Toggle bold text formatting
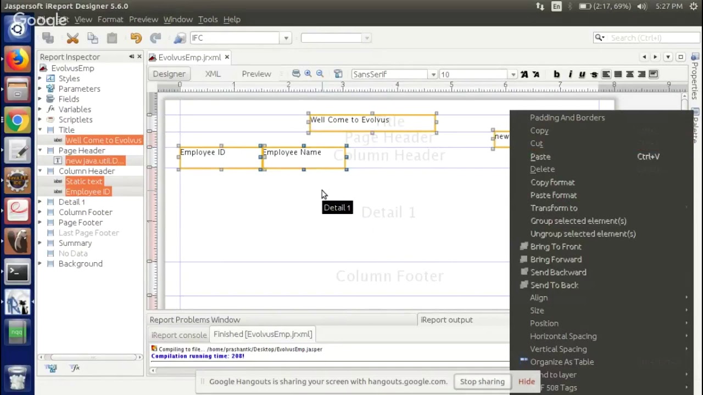Image resolution: width=703 pixels, height=395 pixels. (x=557, y=74)
